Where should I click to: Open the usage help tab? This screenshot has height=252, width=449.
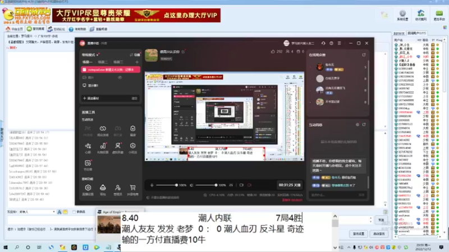point(77,29)
